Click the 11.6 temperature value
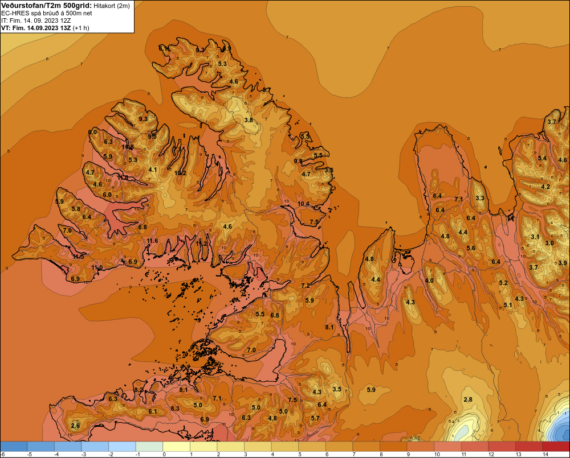 tap(153, 241)
